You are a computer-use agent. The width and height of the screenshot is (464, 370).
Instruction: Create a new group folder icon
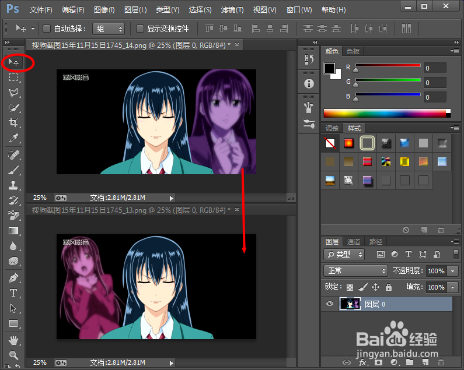[410, 362]
